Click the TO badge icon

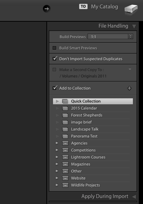(x=83, y=6)
